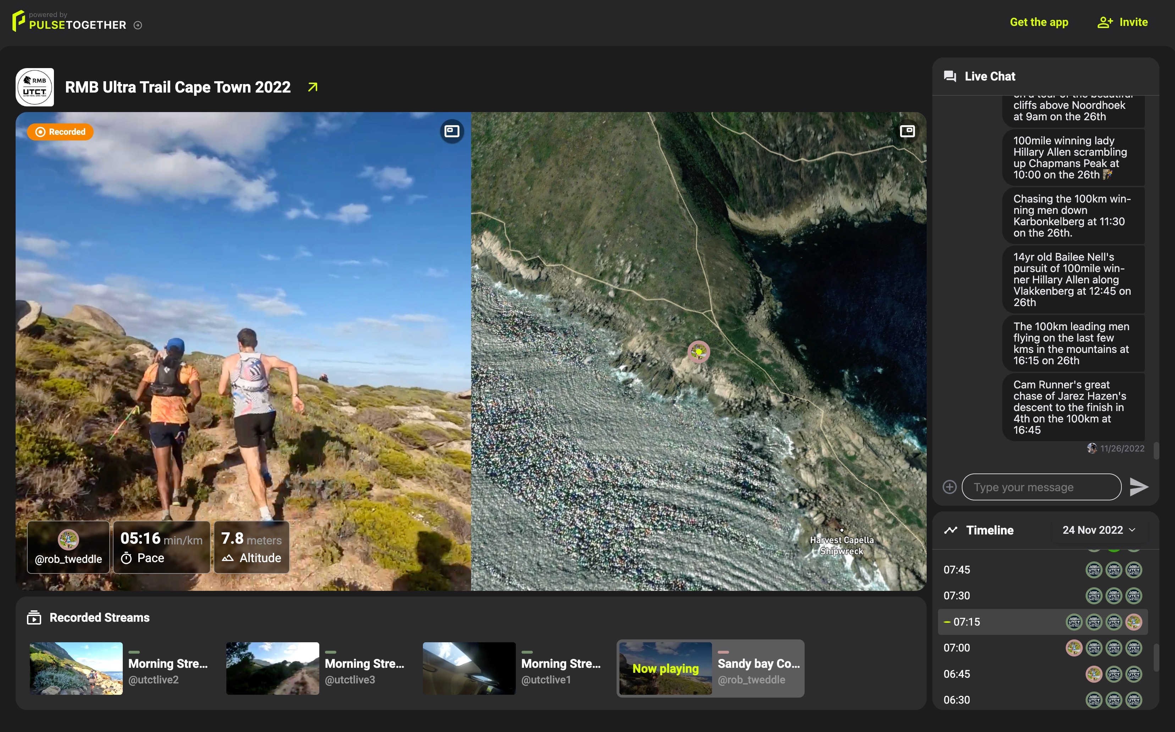The image size is (1175, 732).
Task: Toggle video panel picture-in-picture view
Action: [x=452, y=131]
